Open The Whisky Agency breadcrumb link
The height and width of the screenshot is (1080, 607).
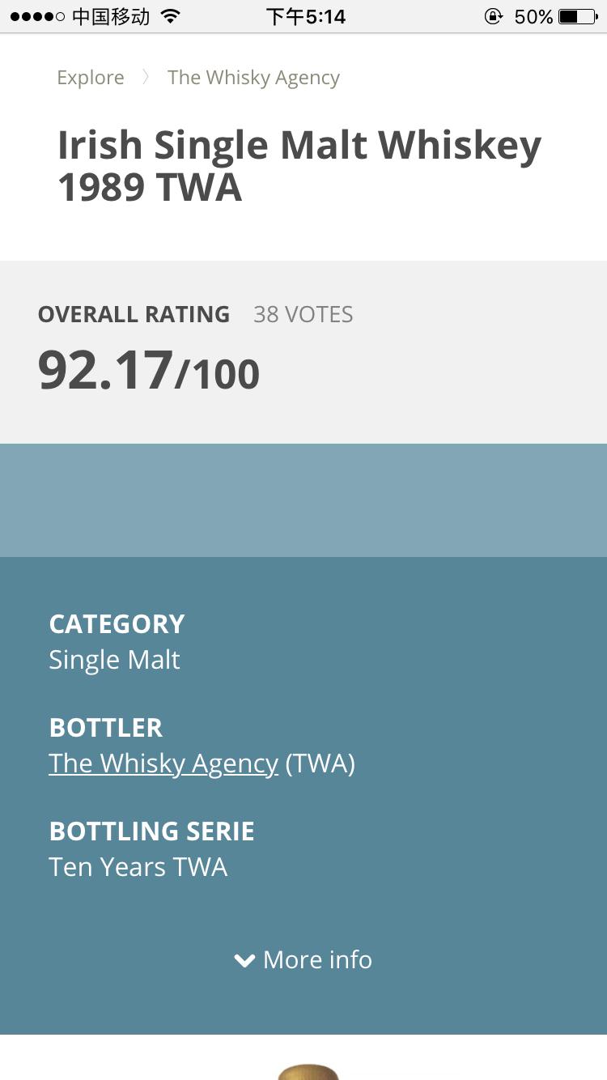(x=253, y=78)
